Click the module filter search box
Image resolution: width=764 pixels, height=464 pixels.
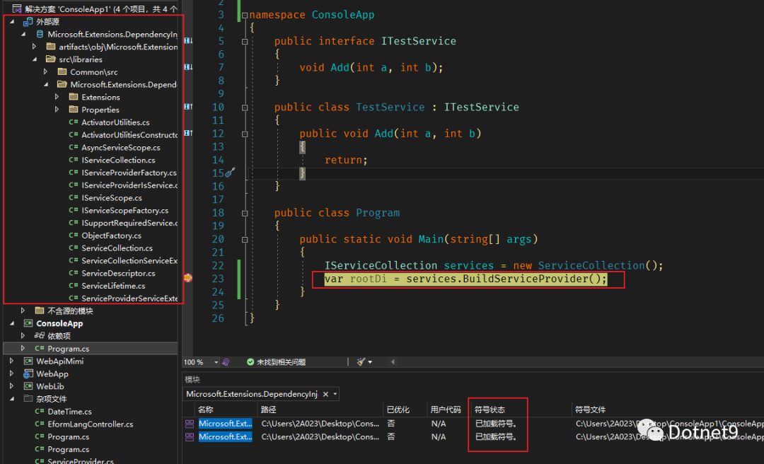point(251,394)
